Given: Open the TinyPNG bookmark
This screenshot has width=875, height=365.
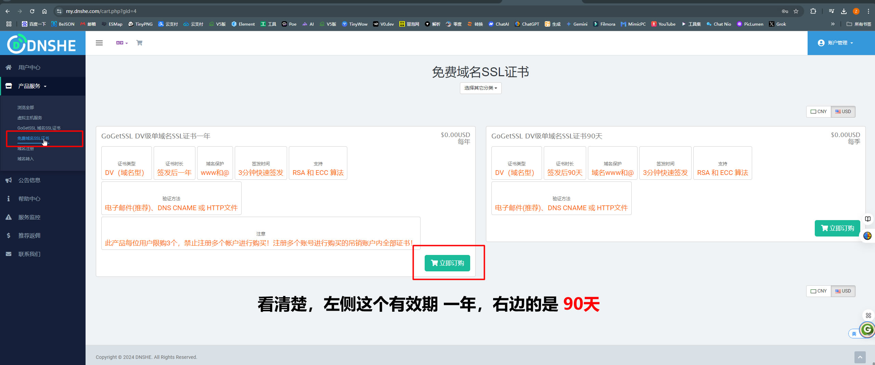Looking at the screenshot, I should click(140, 24).
